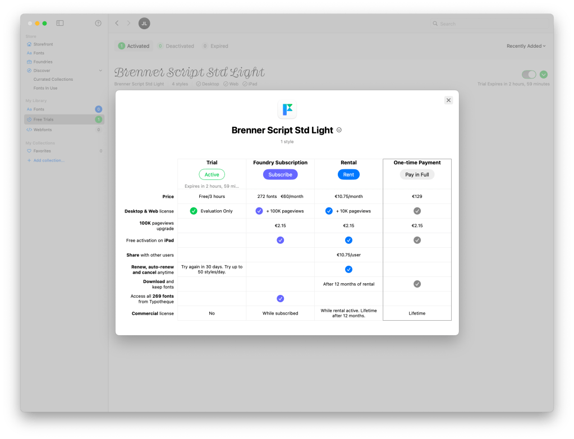Toggle Brenner Script Std Light activation switch
574x439 pixels.
tap(529, 75)
